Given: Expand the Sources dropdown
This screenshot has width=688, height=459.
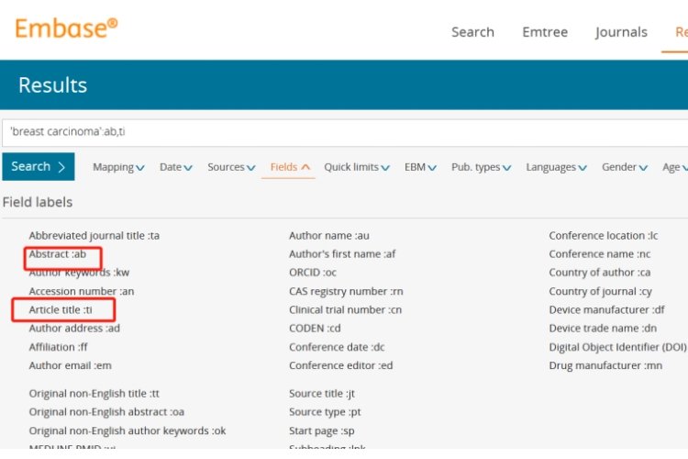Looking at the screenshot, I should click(231, 167).
